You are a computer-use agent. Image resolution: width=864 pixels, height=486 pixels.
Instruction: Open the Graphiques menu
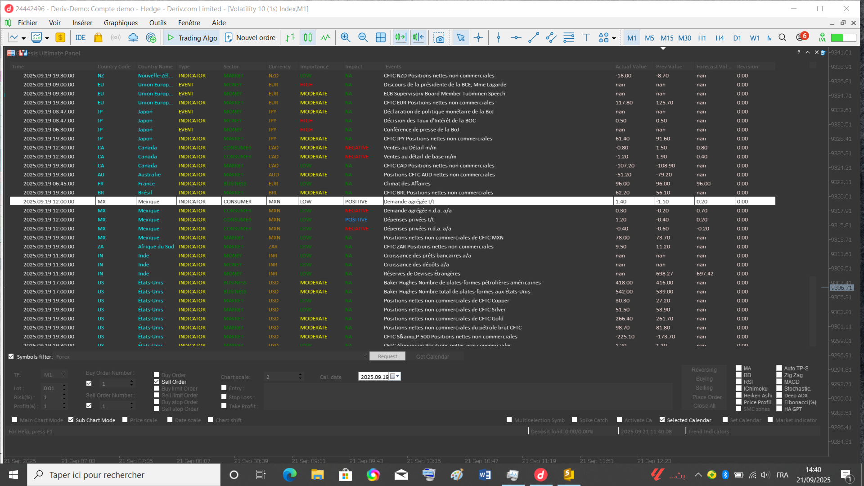pos(121,23)
